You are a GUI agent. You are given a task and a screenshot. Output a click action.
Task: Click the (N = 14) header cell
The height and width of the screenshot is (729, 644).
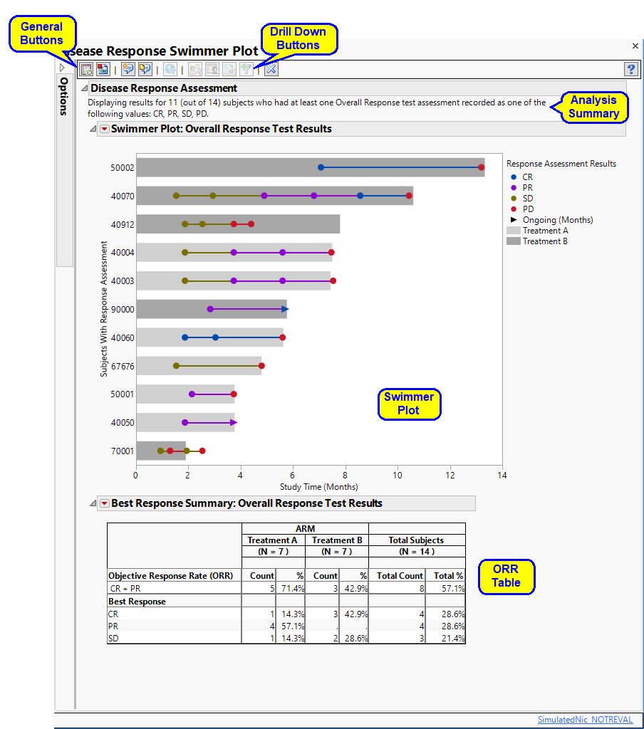coord(417,552)
